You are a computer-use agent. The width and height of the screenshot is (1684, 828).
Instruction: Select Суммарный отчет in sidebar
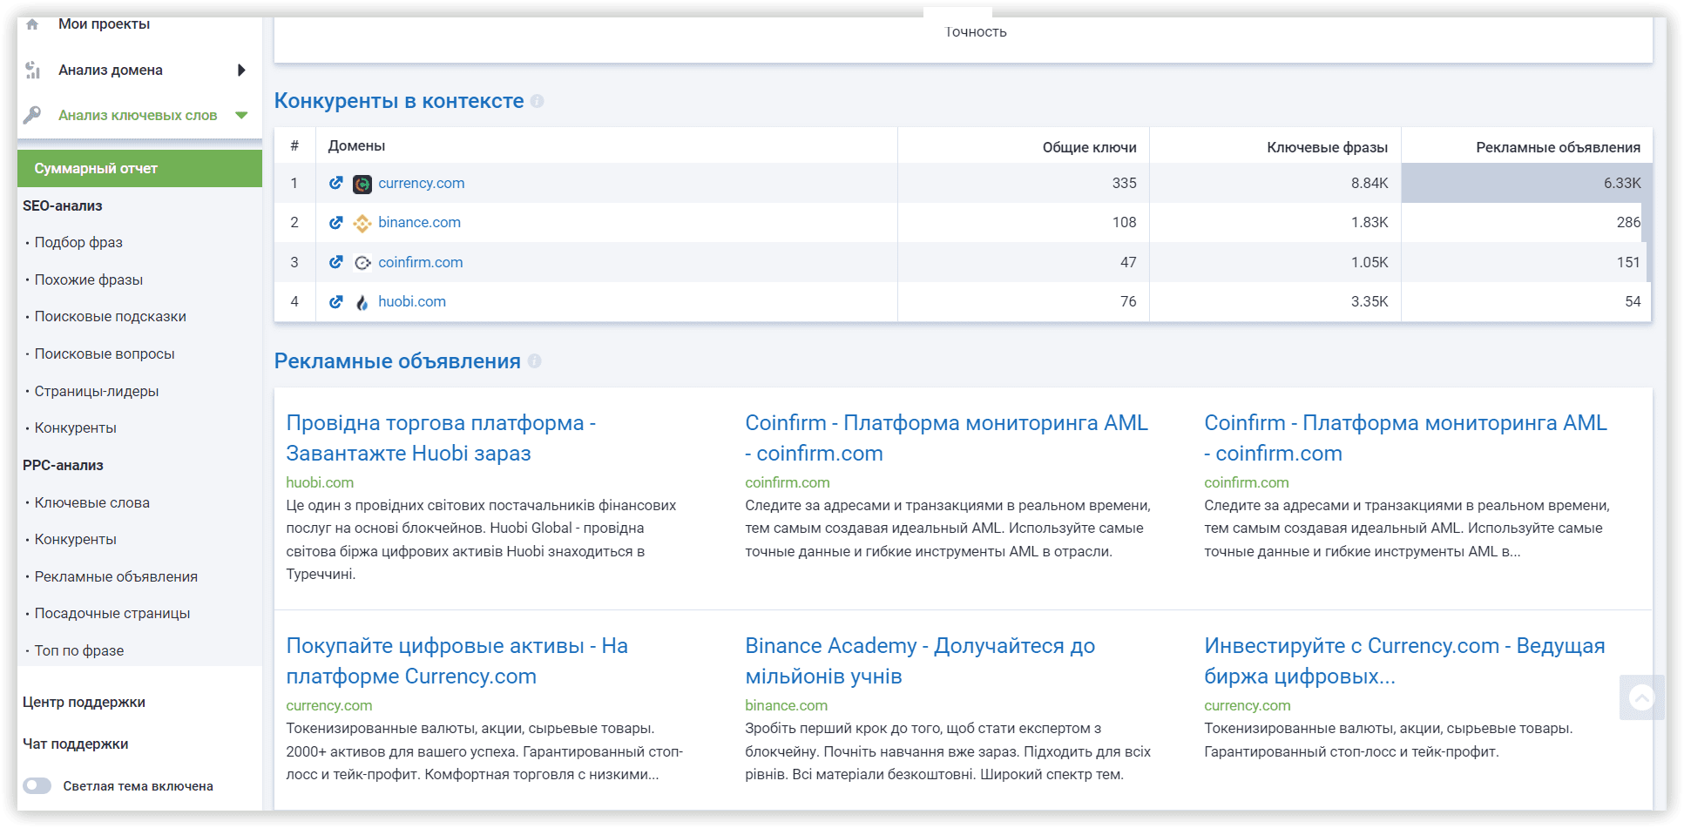[139, 168]
